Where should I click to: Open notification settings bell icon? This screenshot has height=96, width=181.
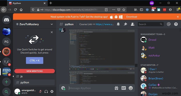pos(118,24)
